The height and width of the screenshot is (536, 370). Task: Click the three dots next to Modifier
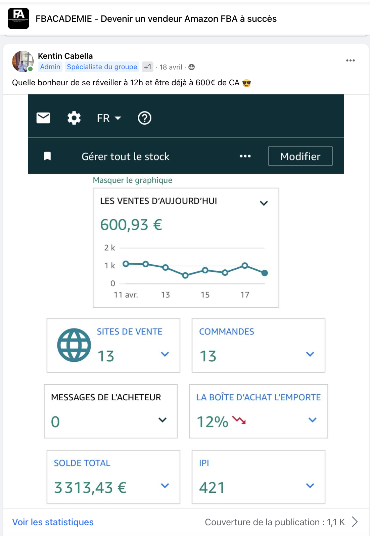coord(245,156)
